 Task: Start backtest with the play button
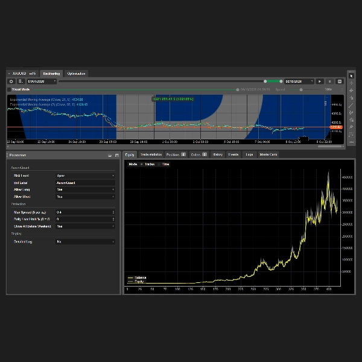(320, 81)
